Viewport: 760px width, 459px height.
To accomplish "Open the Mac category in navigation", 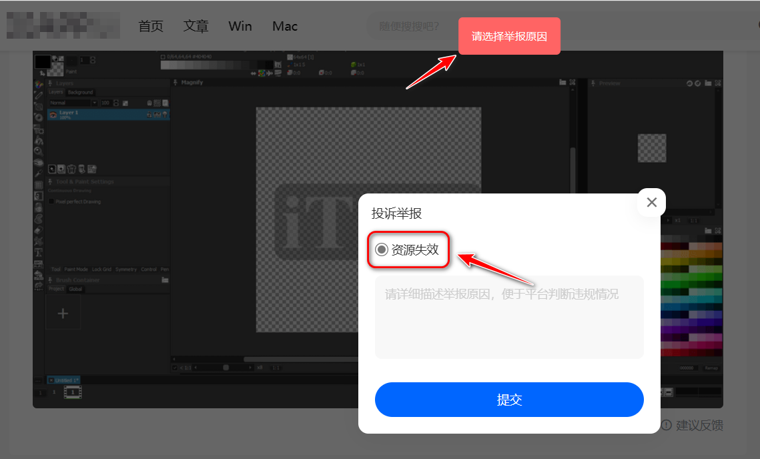I will pos(285,26).
